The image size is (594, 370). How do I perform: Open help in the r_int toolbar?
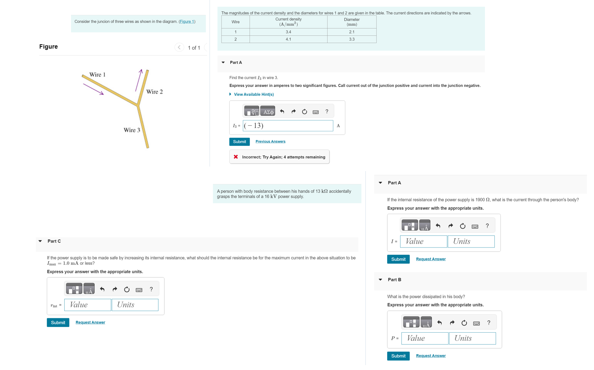[151, 289]
